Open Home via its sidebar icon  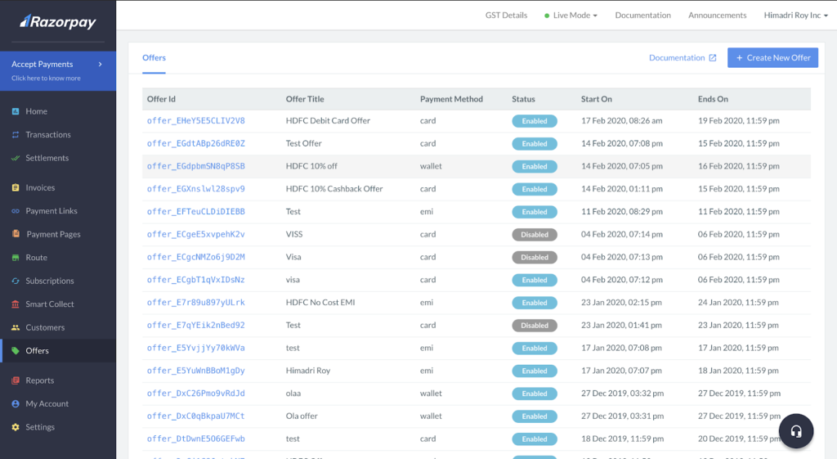point(16,111)
